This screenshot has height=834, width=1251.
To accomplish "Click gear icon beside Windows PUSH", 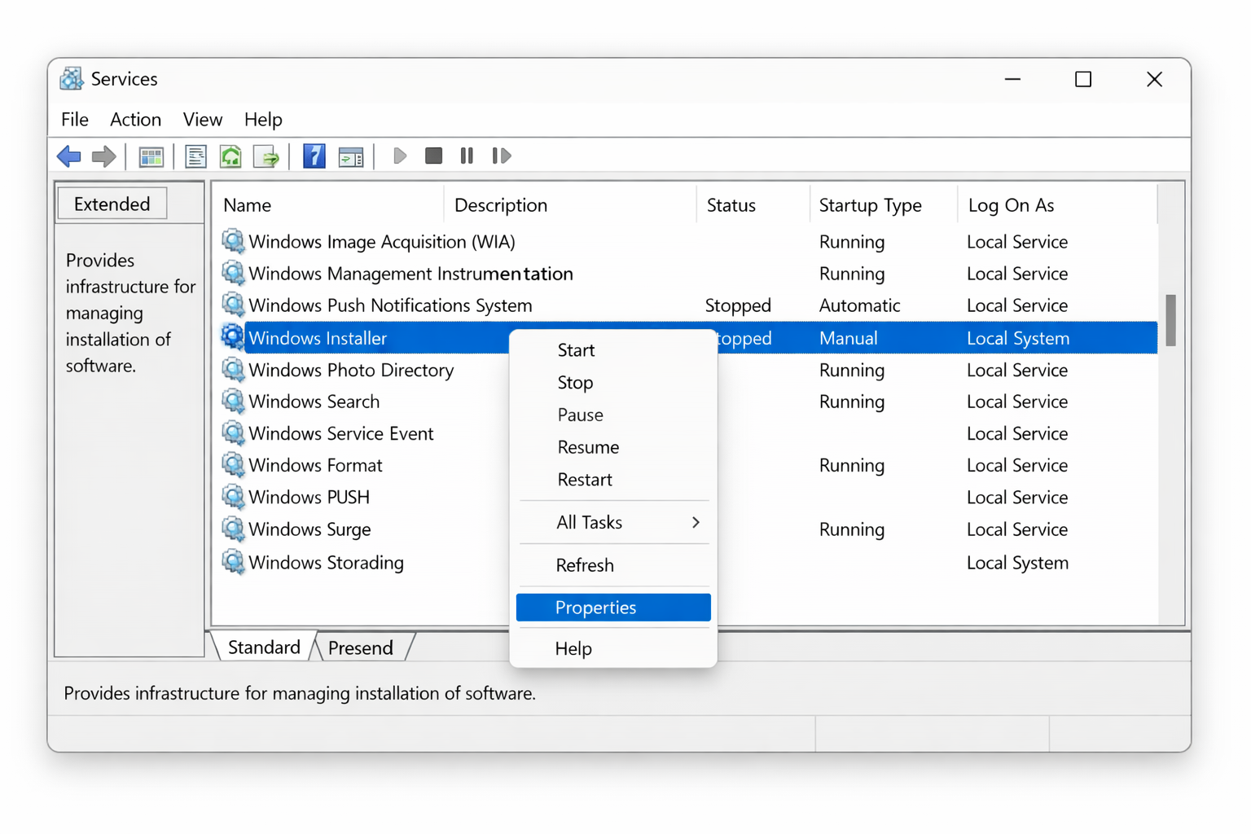I will (233, 497).
